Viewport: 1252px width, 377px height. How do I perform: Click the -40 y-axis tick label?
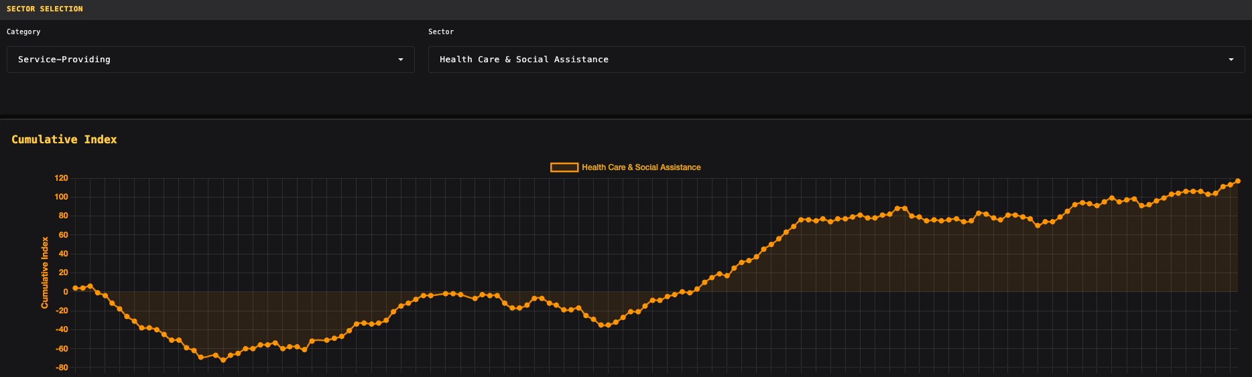[x=61, y=329]
